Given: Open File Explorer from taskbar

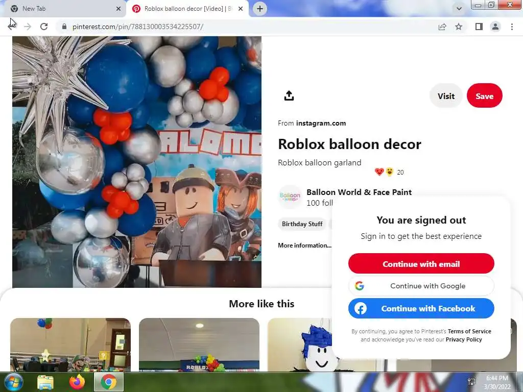Looking at the screenshot, I should (x=45, y=382).
